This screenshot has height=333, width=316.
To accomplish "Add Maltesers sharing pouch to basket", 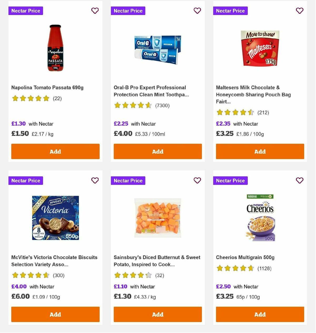I will point(260,151).
